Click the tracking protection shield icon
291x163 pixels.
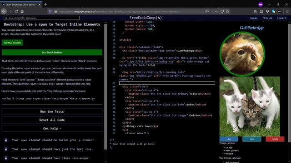[50, 11]
